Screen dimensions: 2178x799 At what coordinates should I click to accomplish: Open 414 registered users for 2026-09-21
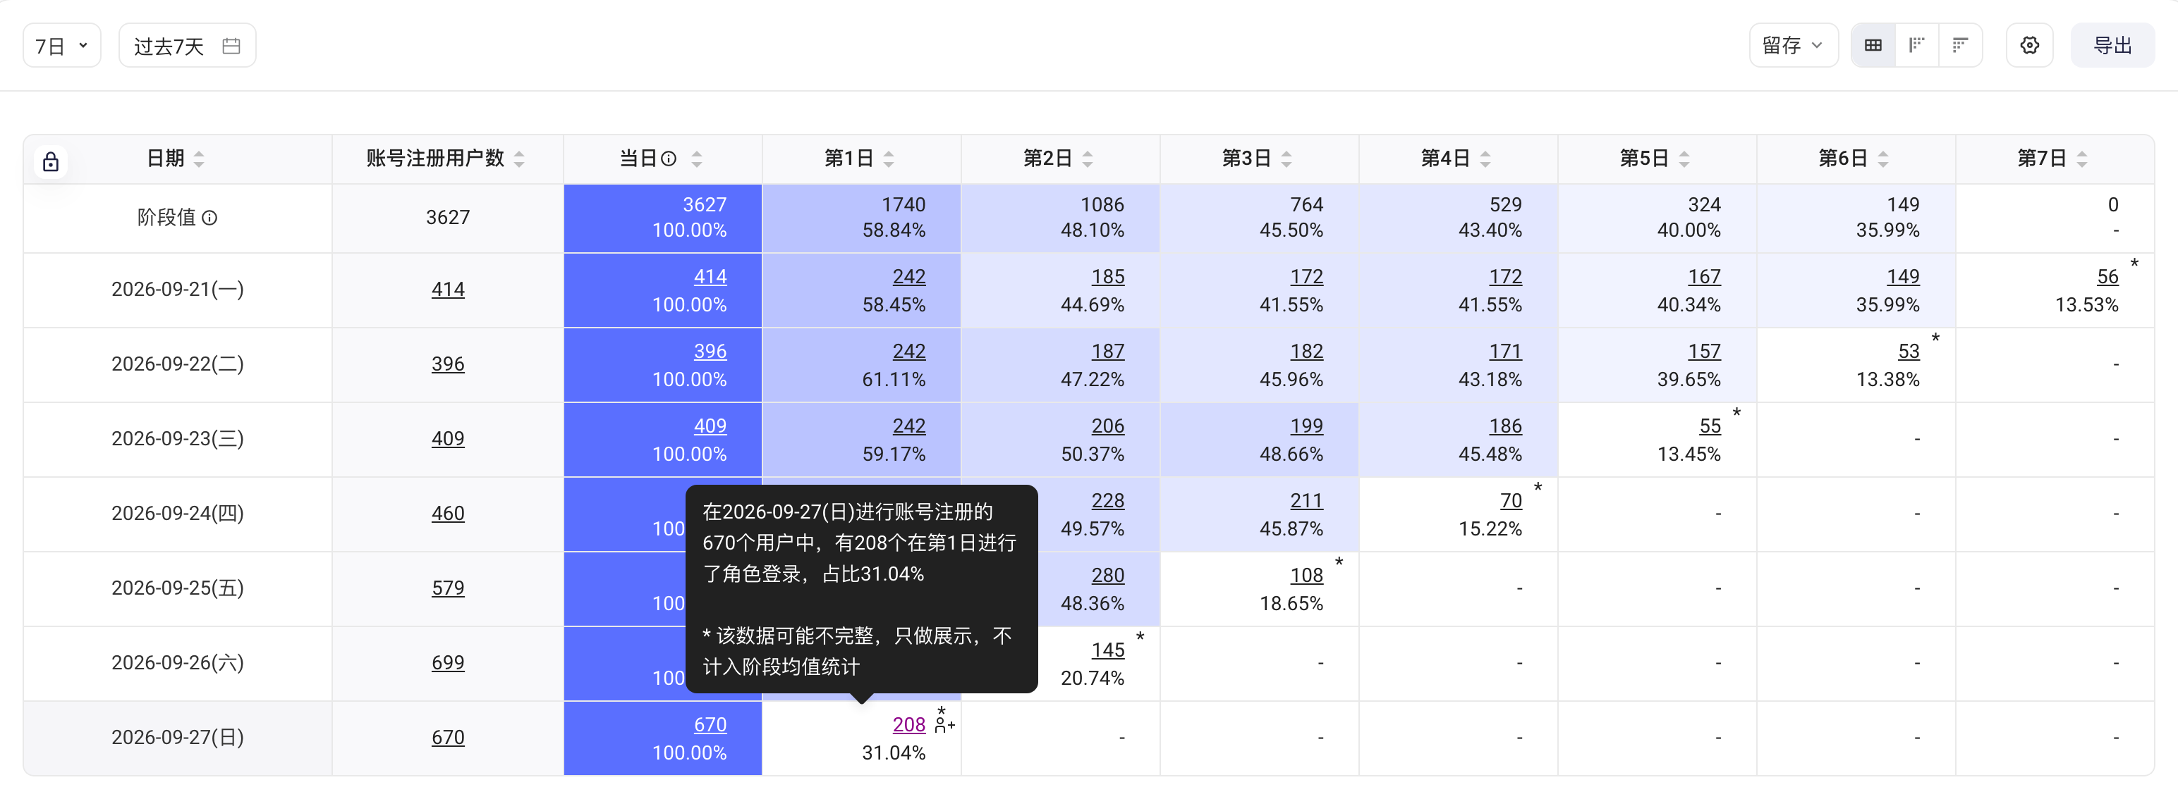click(447, 289)
